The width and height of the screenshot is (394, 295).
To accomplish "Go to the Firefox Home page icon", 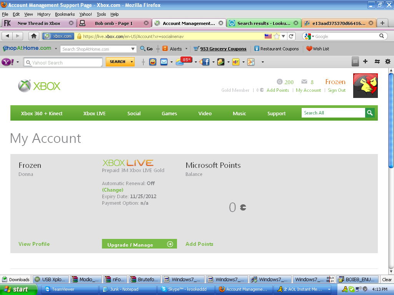I will pos(34,36).
